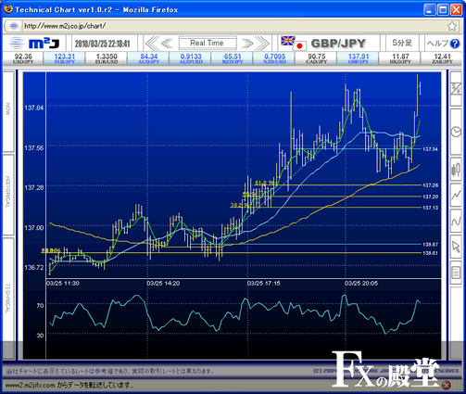Select the pointer cursor tool
The width and height of the screenshot is (466, 394).
pyautogui.click(x=456, y=247)
